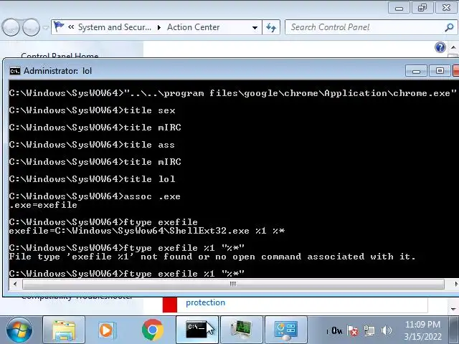459x344 pixels.
Task: Select the Action Center breadcrumb
Action: coord(193,27)
